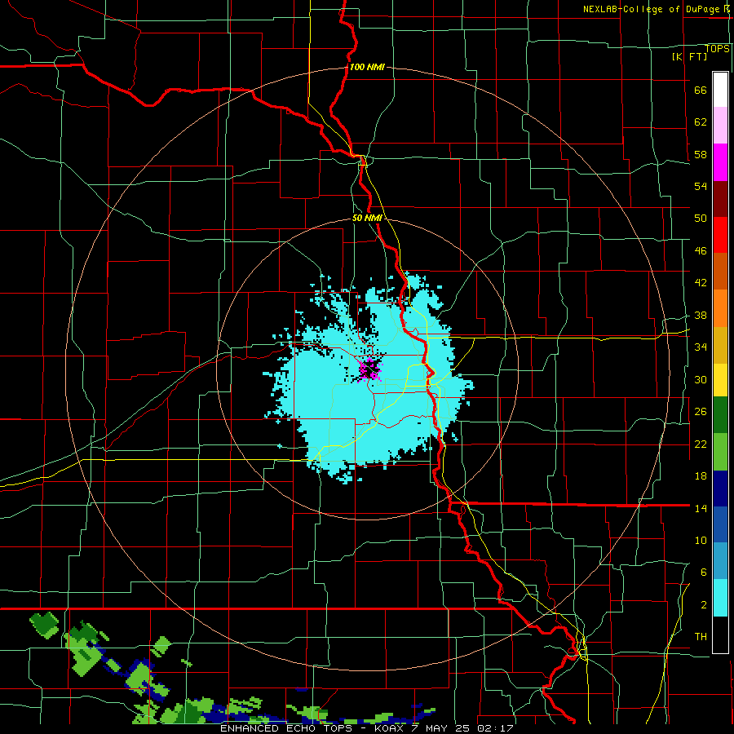The width and height of the screenshot is (734, 734).
Task: Click the light blue 6 kft legend swatch
Action: 720,561
